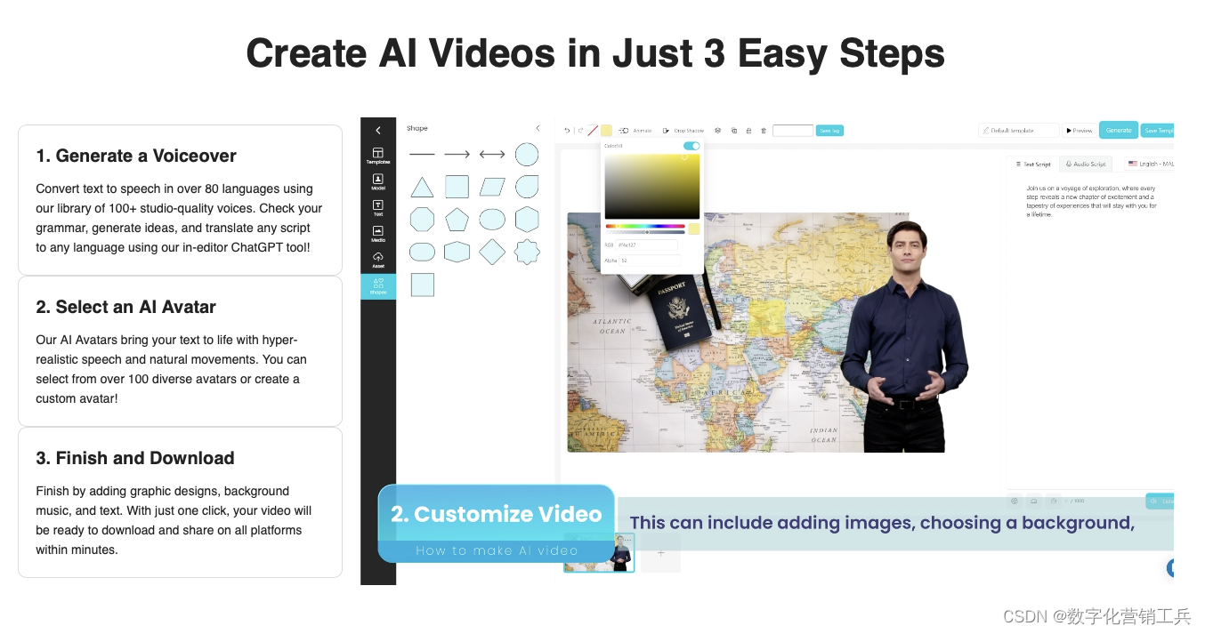Click the '3. Finish and Download' card
This screenshot has height=634, width=1205.
[180, 502]
